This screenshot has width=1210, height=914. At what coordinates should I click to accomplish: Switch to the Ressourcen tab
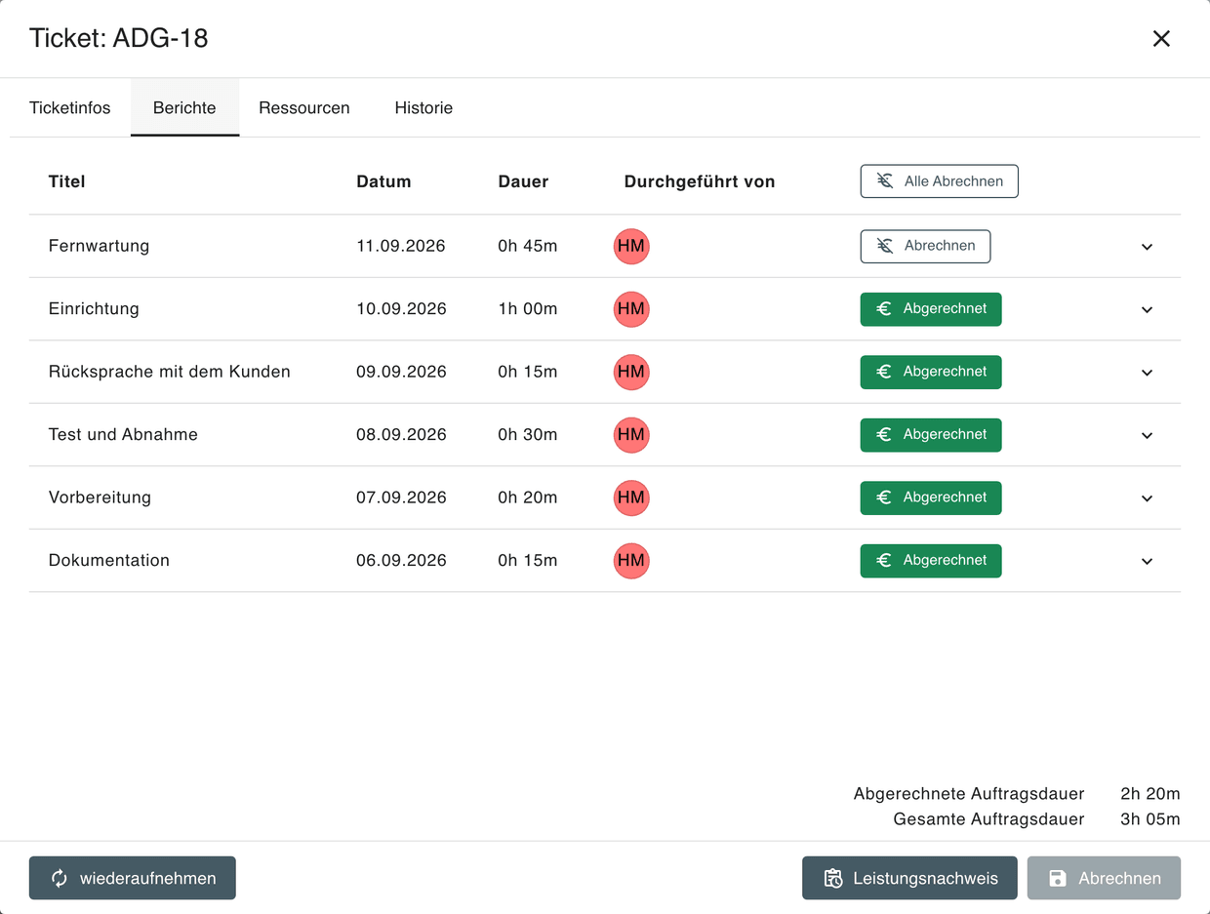click(304, 107)
